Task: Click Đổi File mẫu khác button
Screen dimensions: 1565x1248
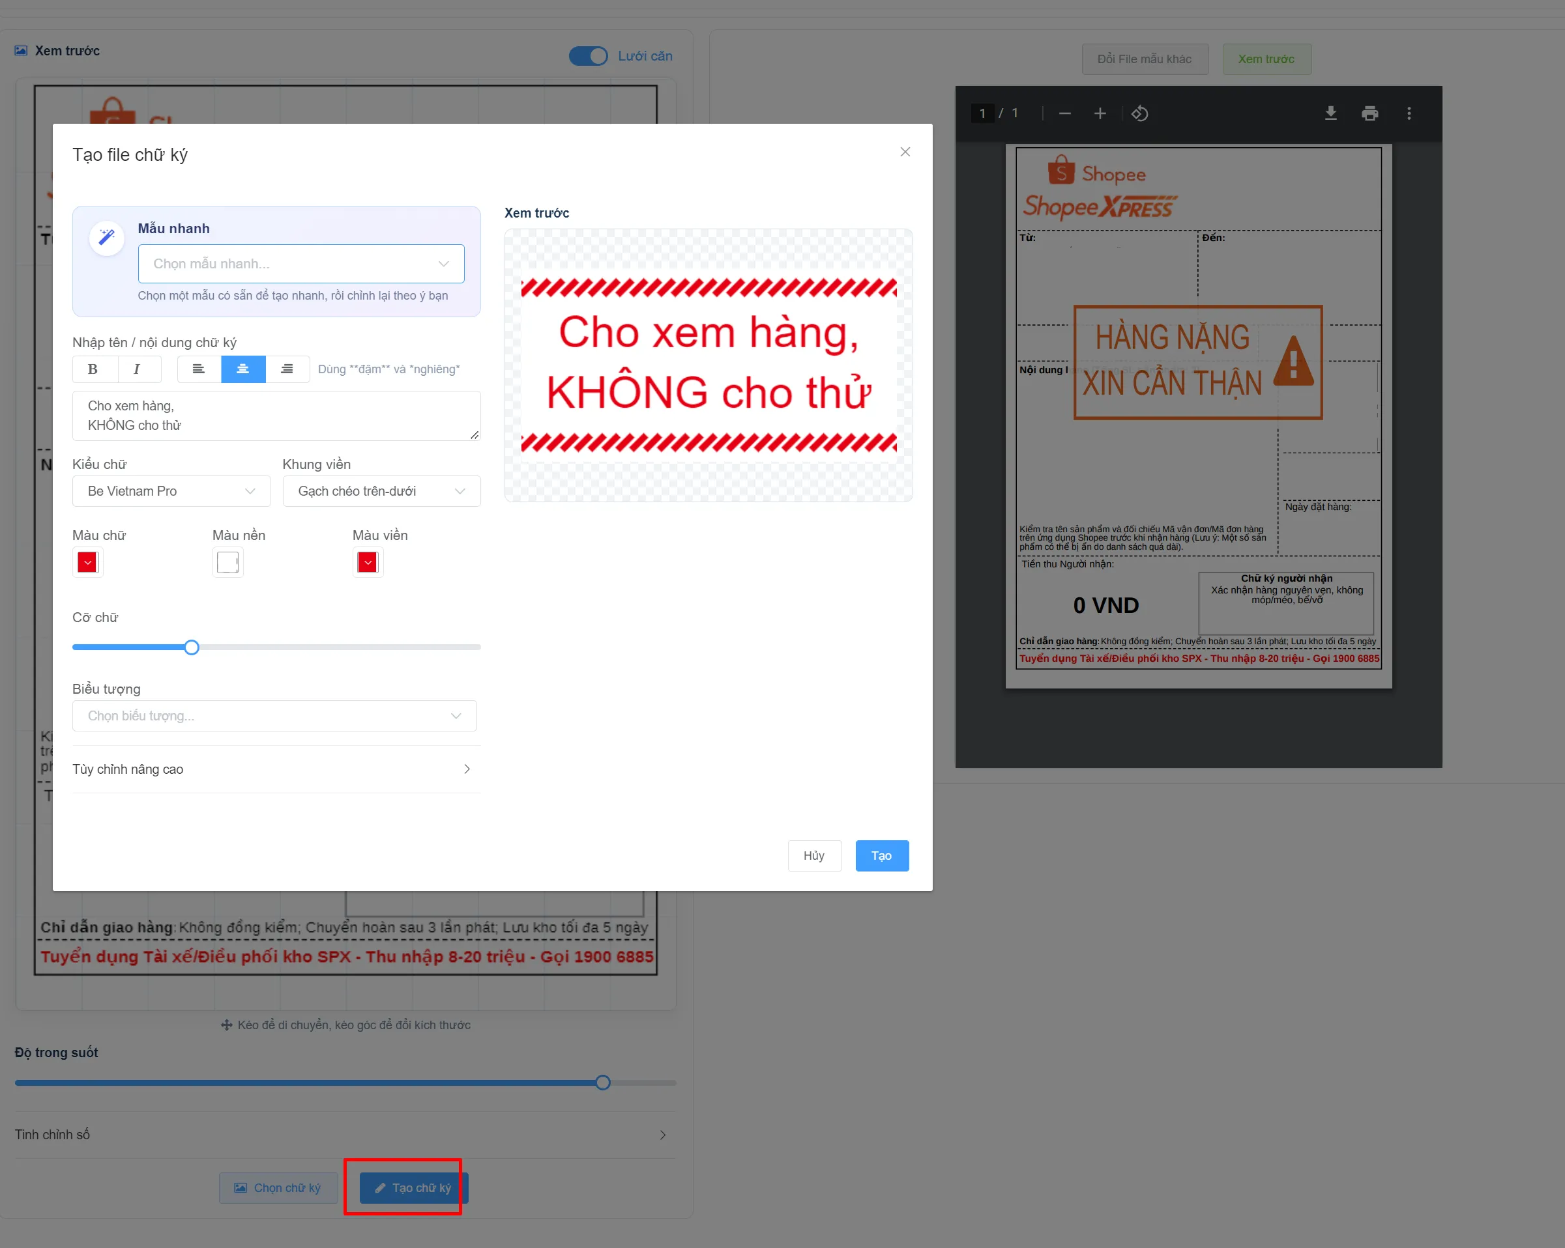Action: 1145,59
